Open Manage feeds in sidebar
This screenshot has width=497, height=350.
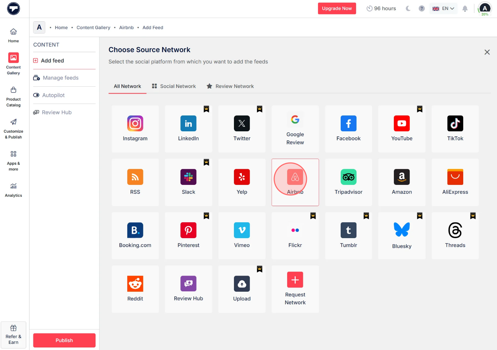tap(64, 78)
